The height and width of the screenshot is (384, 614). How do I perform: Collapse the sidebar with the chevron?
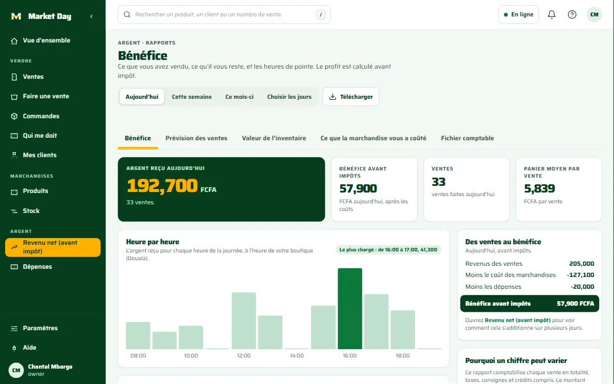(91, 16)
